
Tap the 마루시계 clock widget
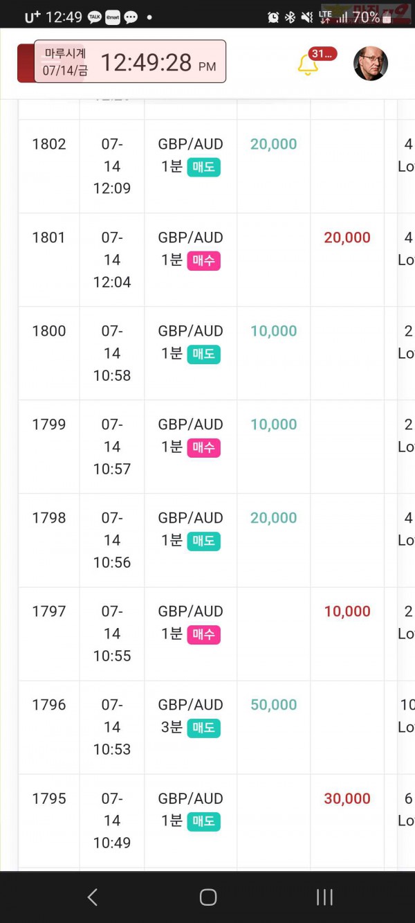coord(130,62)
